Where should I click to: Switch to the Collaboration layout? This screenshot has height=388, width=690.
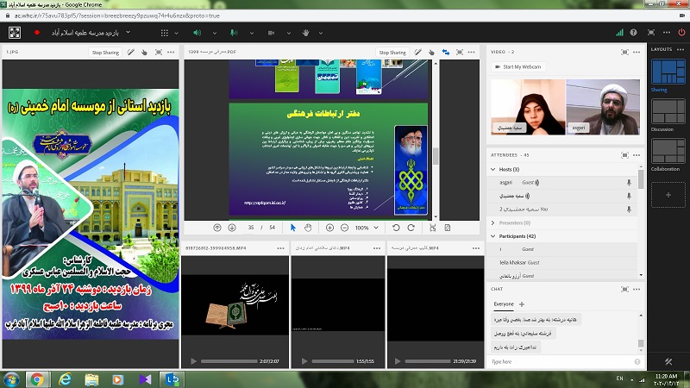click(668, 152)
